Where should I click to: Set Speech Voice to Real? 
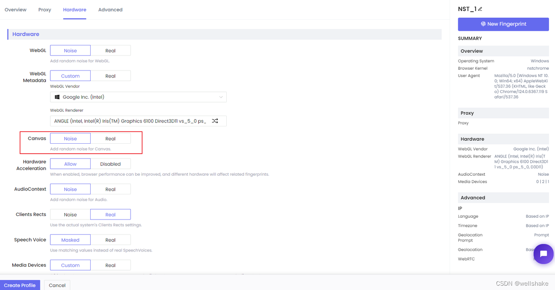[111, 240]
